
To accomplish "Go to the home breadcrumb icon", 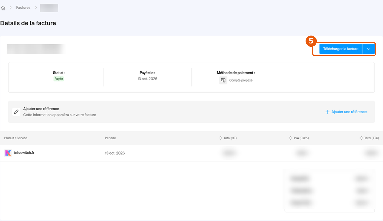I will [x=3, y=8].
